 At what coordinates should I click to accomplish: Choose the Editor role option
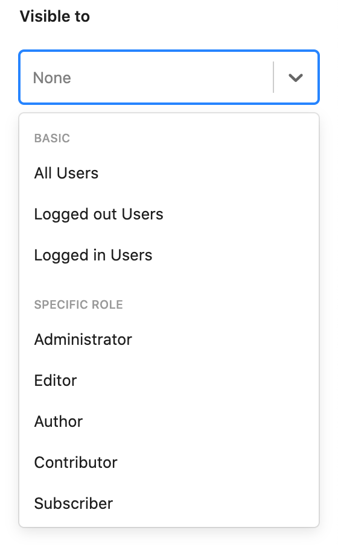[169, 380]
